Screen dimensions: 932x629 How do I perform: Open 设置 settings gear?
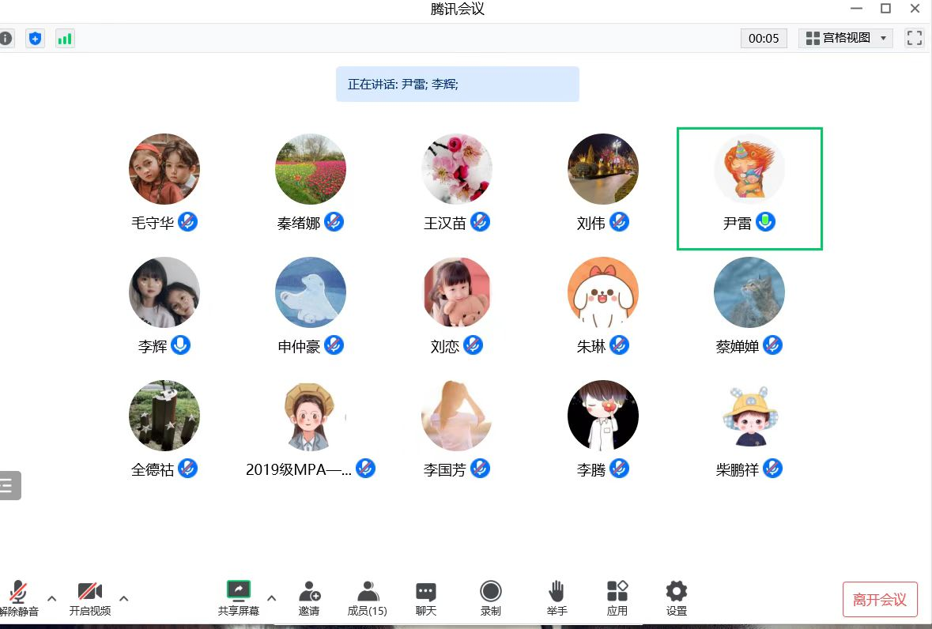tap(676, 598)
